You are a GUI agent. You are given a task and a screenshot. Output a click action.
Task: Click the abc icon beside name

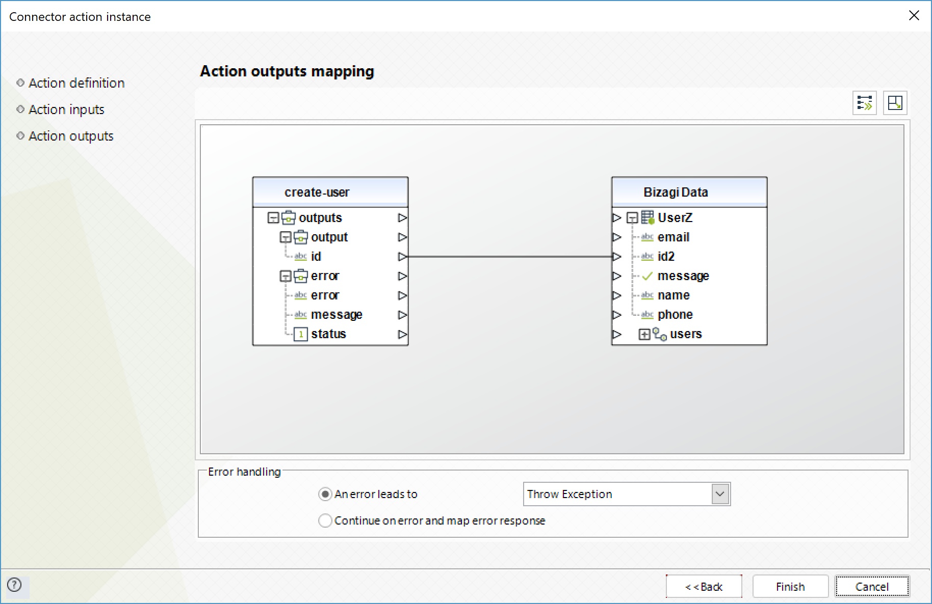point(648,295)
